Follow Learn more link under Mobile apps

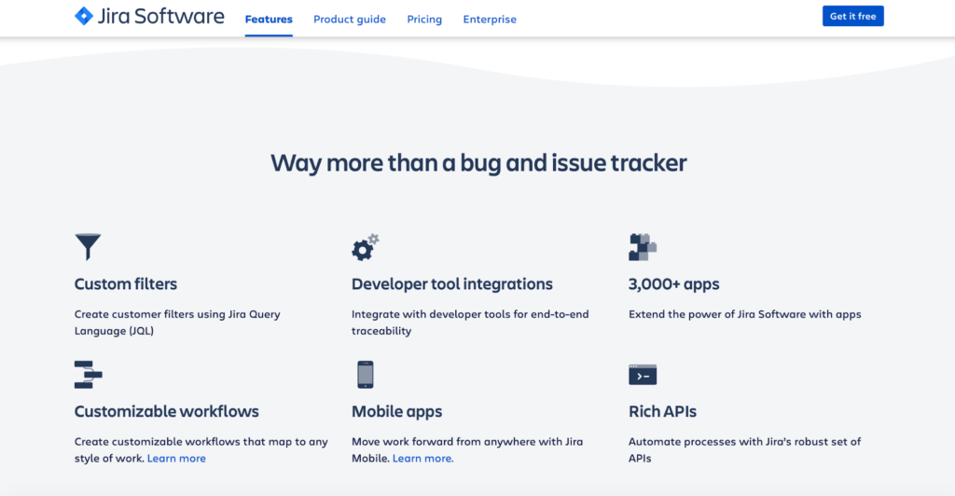coord(423,459)
